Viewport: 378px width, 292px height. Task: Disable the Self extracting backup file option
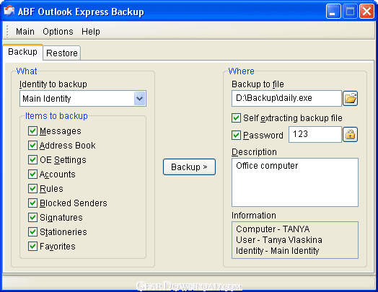pos(237,118)
